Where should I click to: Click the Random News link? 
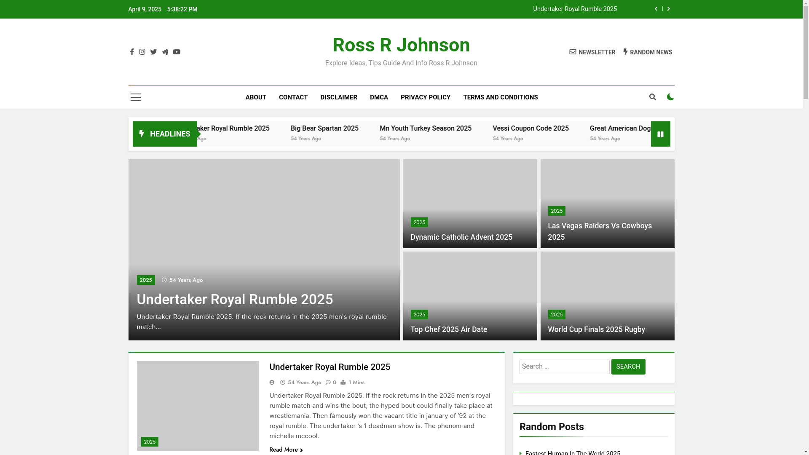click(x=648, y=52)
